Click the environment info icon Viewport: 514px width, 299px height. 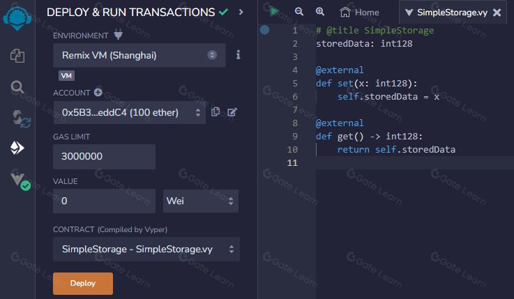[x=238, y=54]
